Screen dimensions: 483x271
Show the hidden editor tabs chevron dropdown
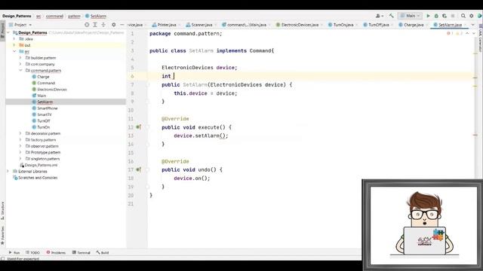tap(473, 25)
